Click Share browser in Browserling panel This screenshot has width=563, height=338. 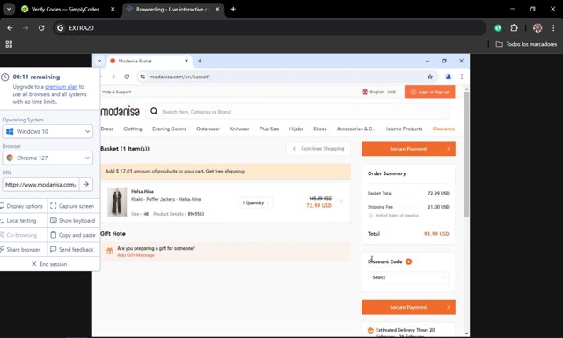point(20,249)
